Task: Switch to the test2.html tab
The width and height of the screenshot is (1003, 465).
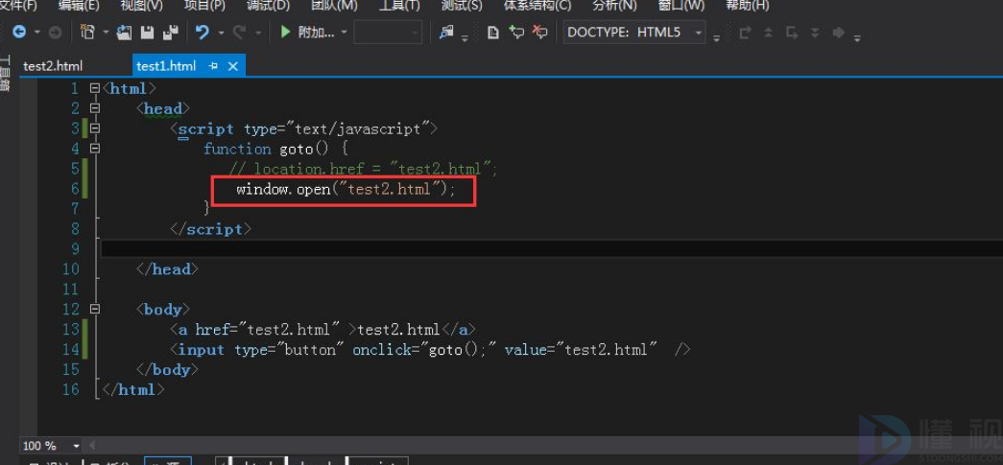Action: 53,66
